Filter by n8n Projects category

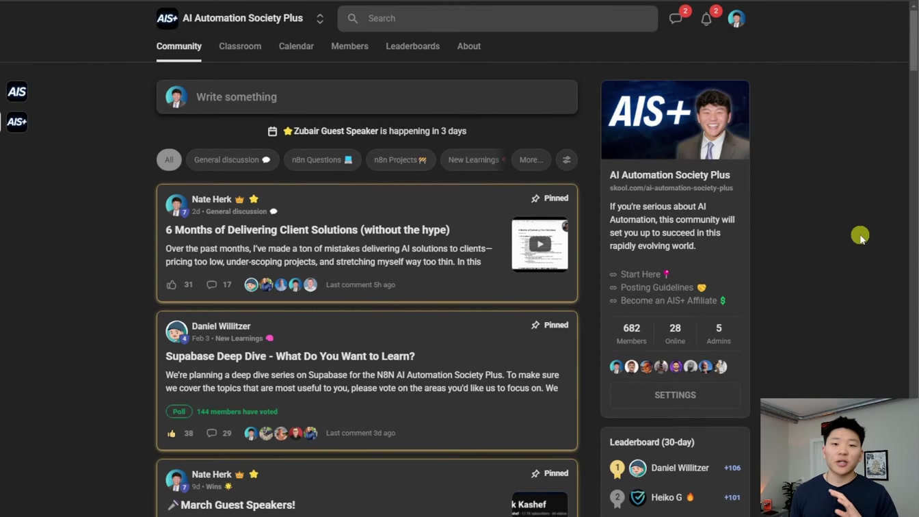[x=400, y=160]
